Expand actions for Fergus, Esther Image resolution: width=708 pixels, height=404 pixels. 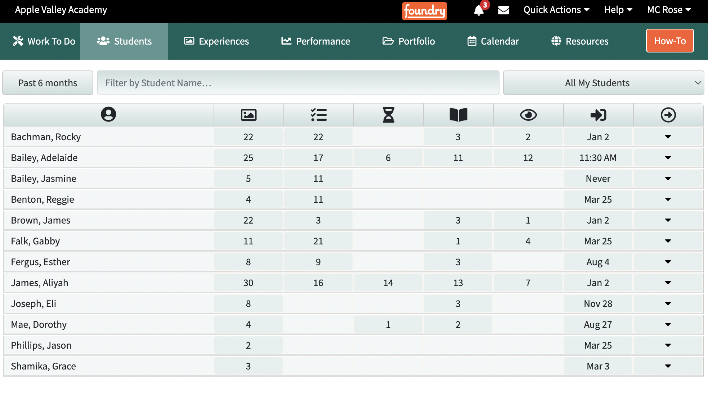click(x=668, y=262)
